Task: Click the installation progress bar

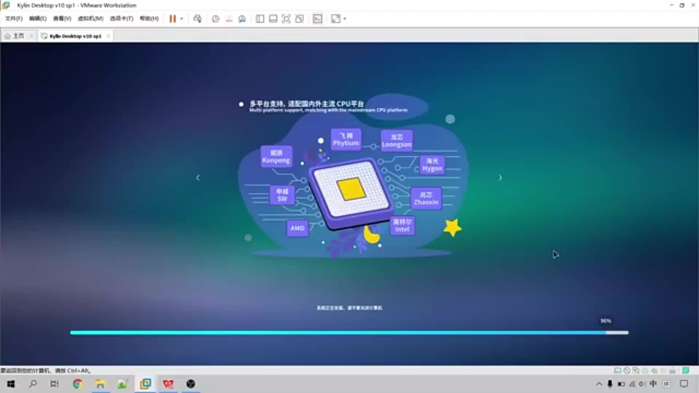Action: pyautogui.click(x=349, y=333)
